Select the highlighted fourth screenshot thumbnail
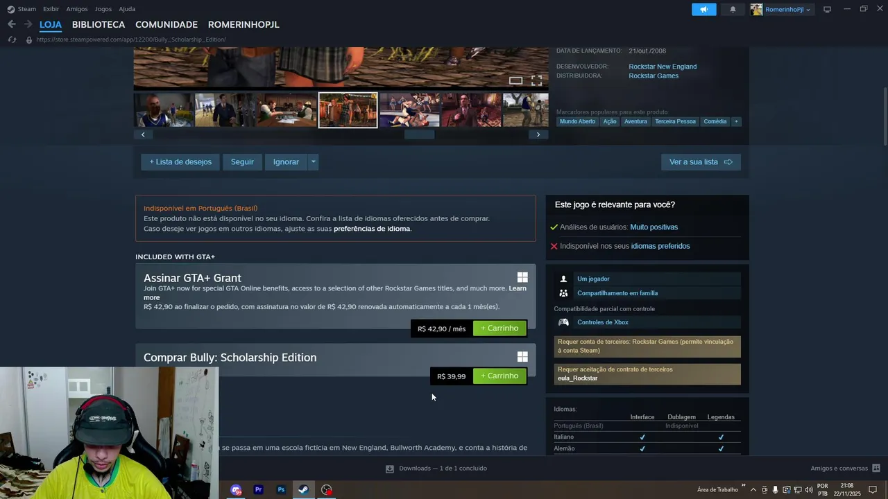 pyautogui.click(x=348, y=110)
